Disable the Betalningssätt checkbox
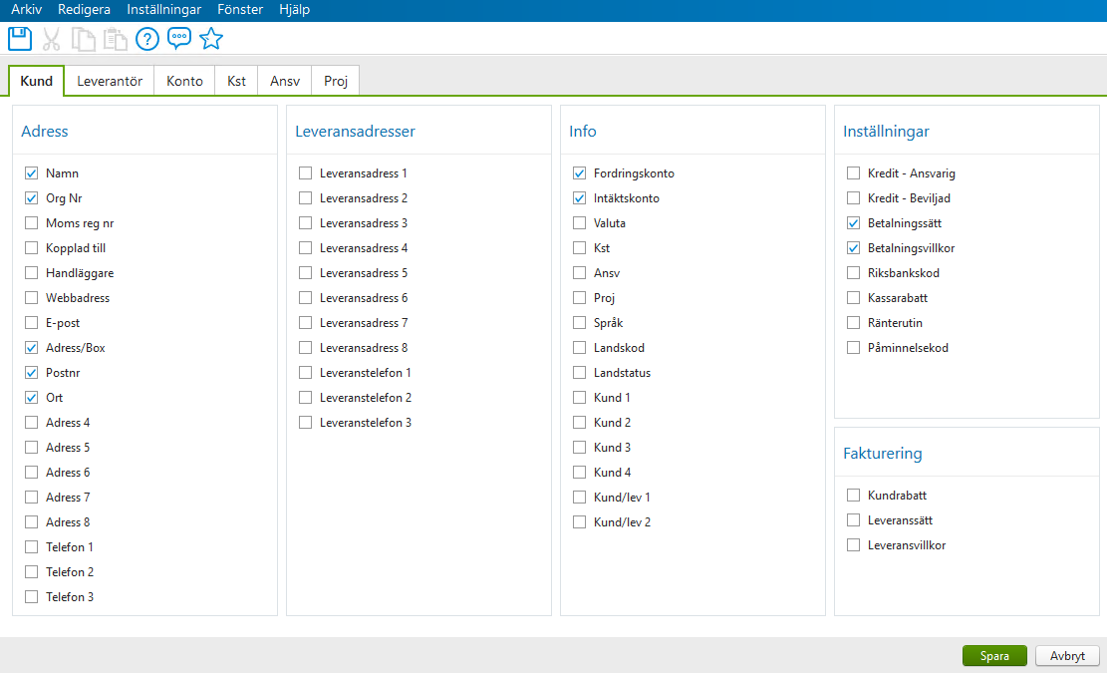1107x673 pixels. (x=853, y=222)
